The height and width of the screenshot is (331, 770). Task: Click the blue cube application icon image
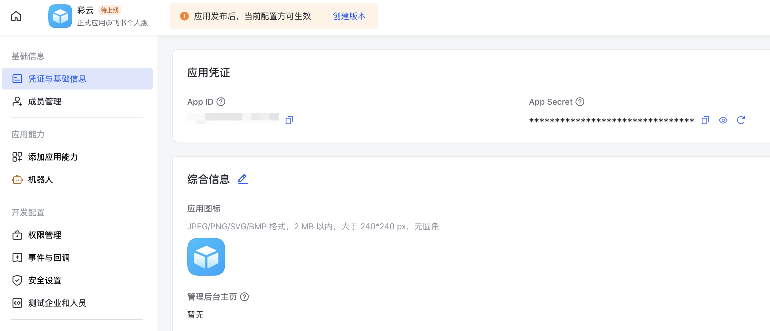coord(206,257)
